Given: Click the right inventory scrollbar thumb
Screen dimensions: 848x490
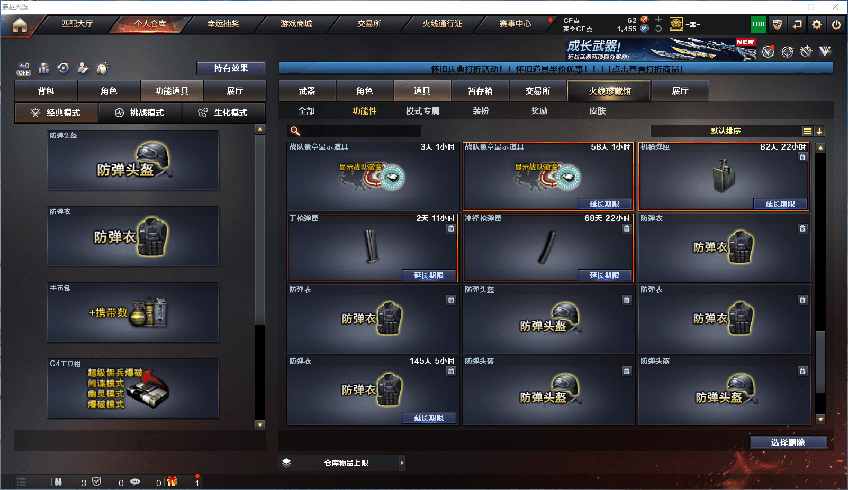Looking at the screenshot, I should point(820,362).
